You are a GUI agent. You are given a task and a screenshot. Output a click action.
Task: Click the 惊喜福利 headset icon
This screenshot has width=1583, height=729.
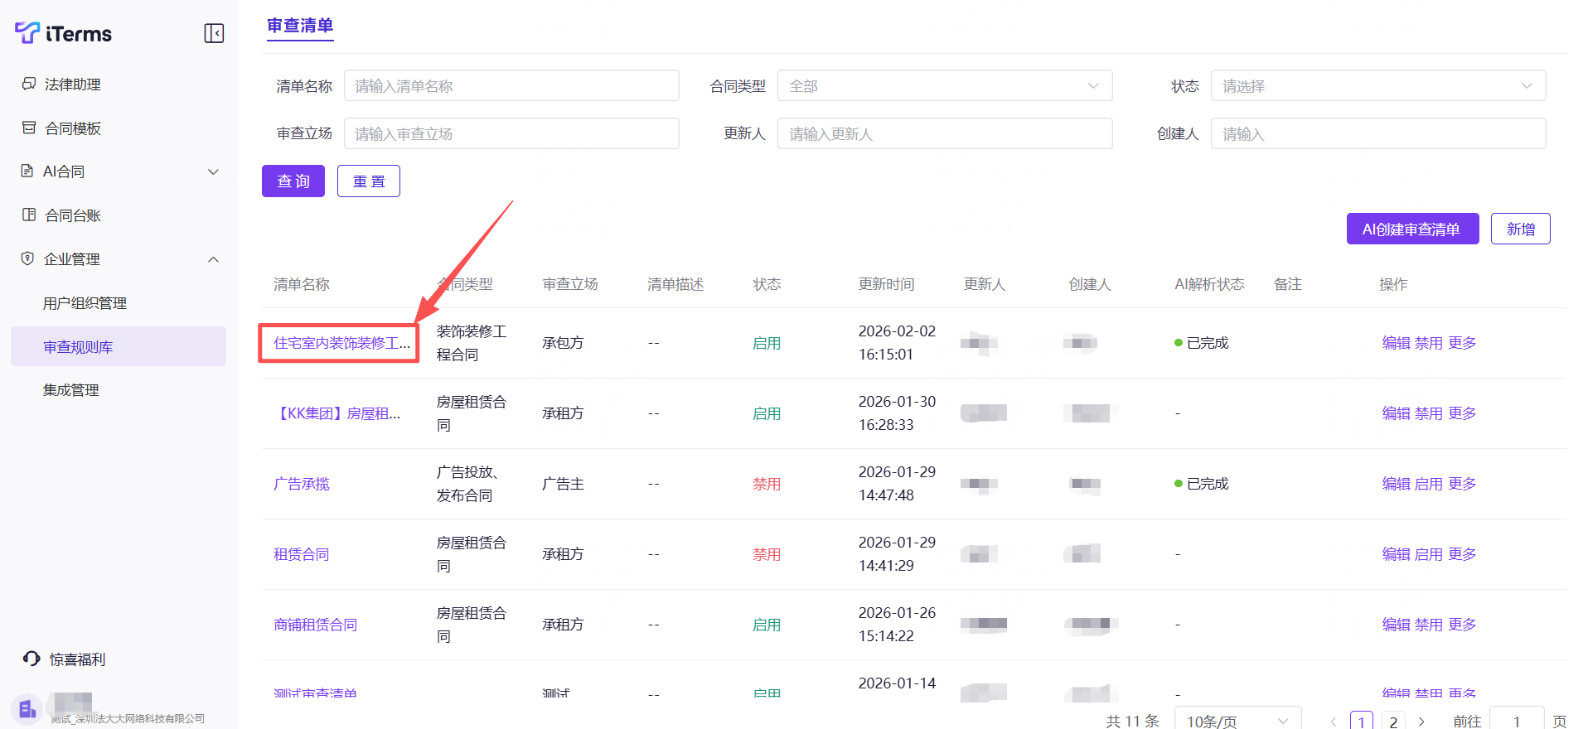31,659
